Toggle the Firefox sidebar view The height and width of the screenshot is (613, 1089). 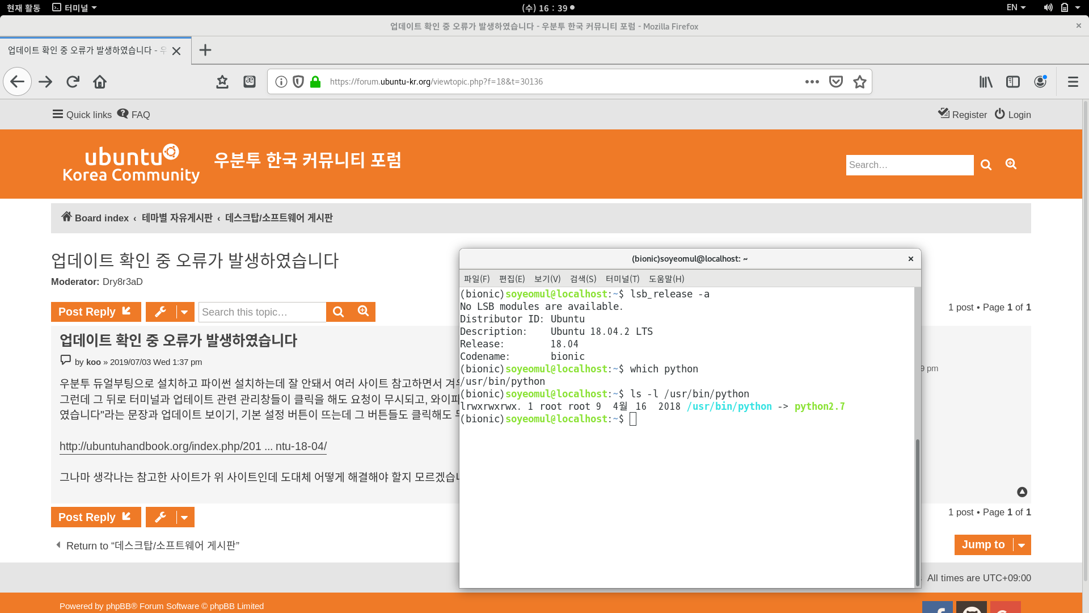[x=1013, y=82]
